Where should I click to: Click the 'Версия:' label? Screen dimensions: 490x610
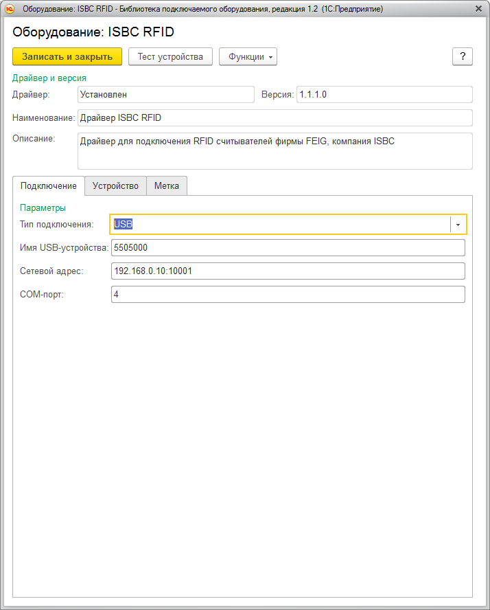tap(277, 95)
